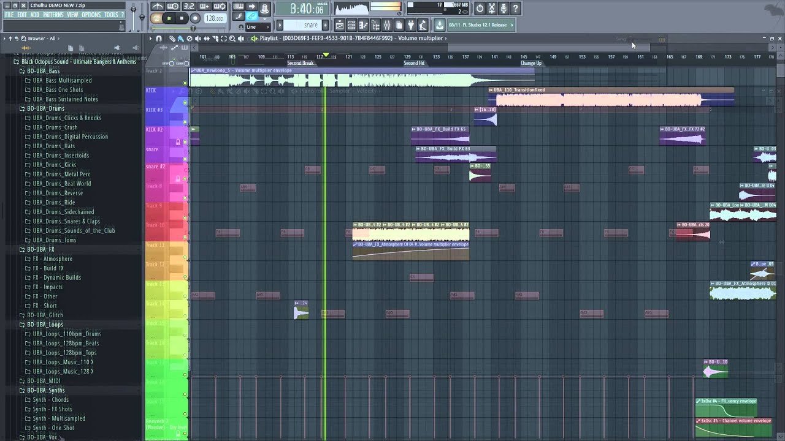Open the TOOLS menu
Screen dimensions: 785x441
(111, 15)
